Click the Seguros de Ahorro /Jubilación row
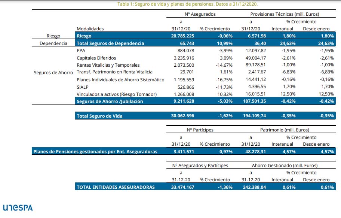Viewport: 341px width, 218px height. coord(110,102)
